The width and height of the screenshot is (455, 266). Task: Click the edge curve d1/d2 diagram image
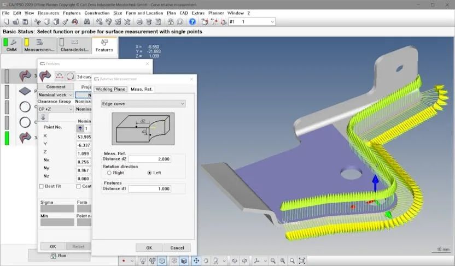point(143,129)
